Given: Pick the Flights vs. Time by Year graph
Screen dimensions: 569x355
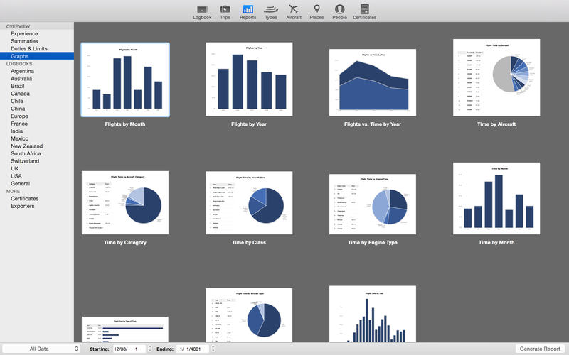Looking at the screenshot, I should pyautogui.click(x=372, y=82).
